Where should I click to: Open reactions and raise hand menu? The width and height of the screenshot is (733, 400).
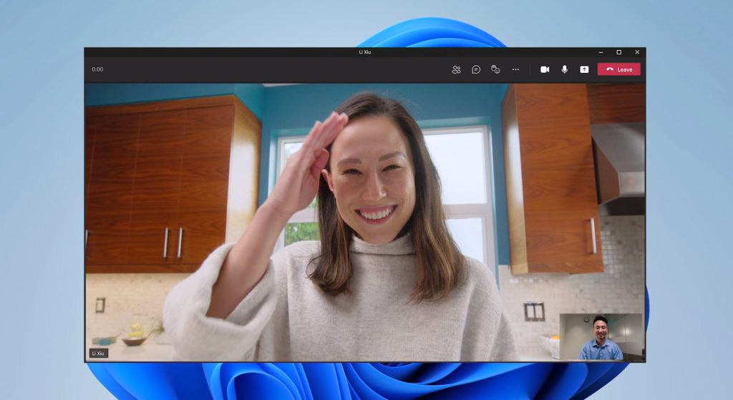click(495, 69)
